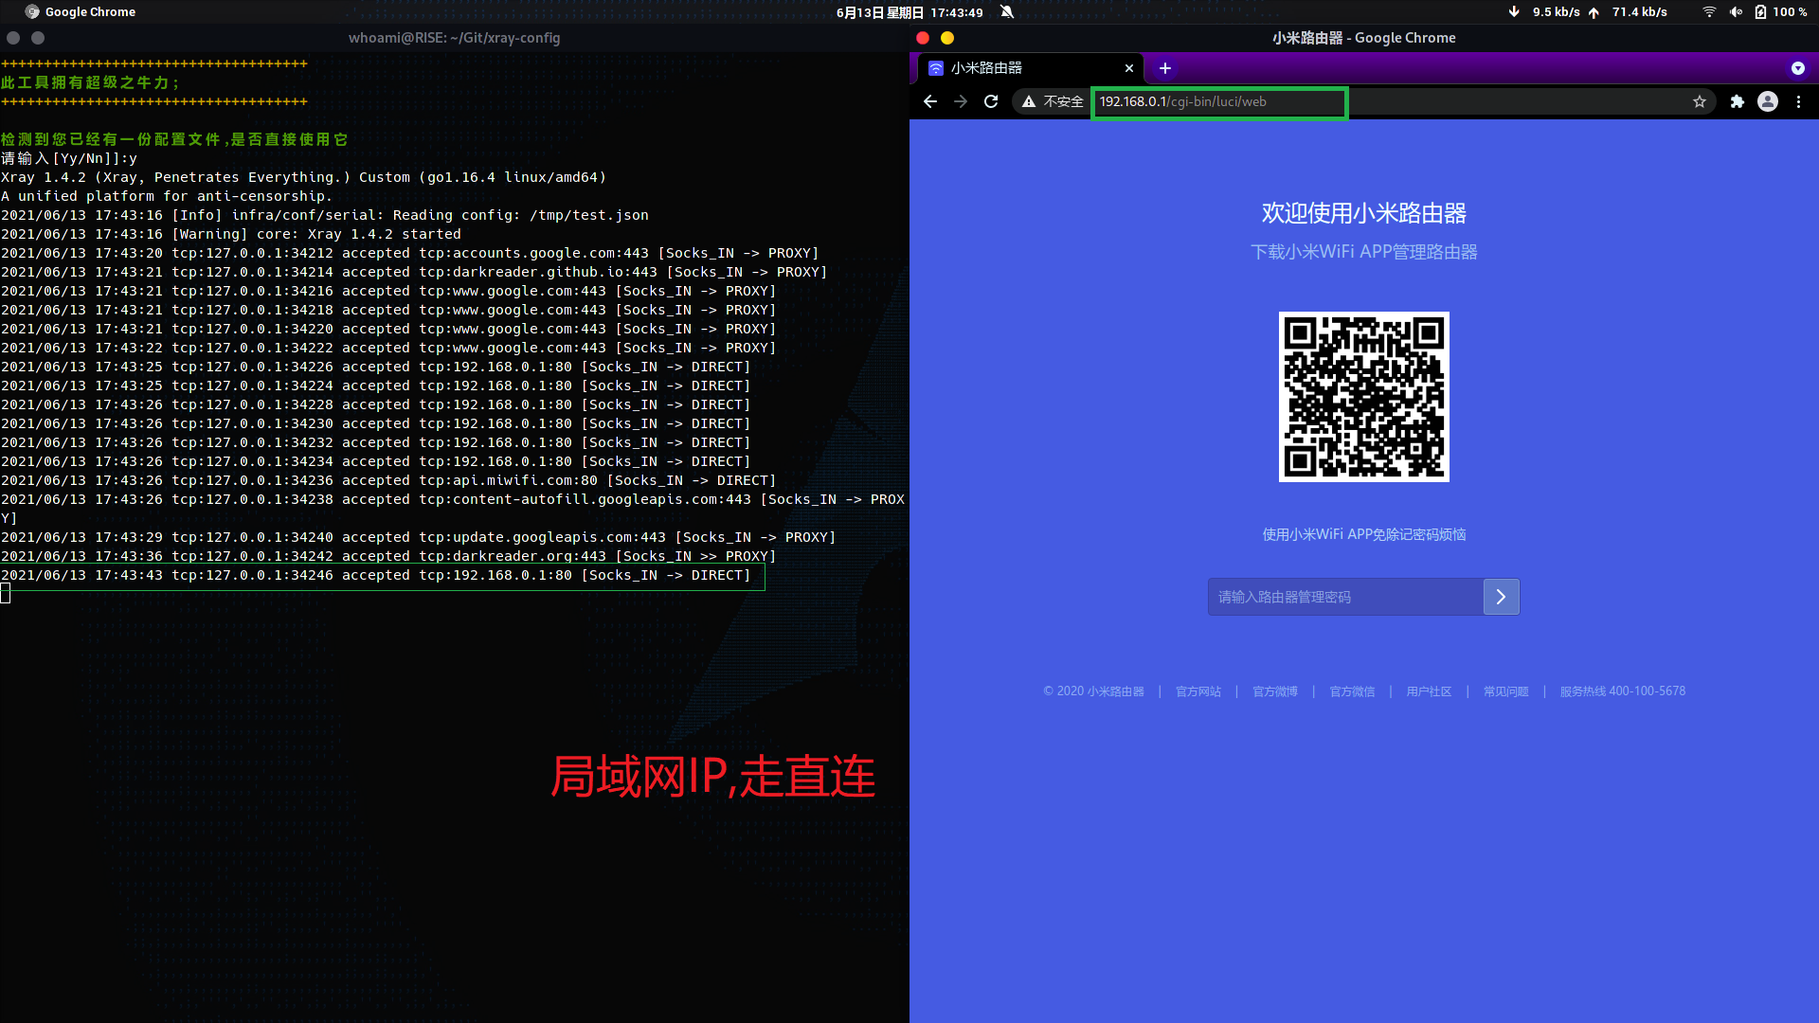Click the WiFi app QR code
The height and width of the screenshot is (1023, 1819).
pyautogui.click(x=1363, y=397)
